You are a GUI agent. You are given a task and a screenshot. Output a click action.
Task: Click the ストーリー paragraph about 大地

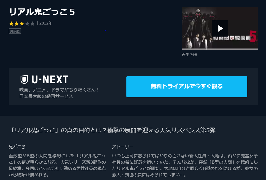pos(185,165)
